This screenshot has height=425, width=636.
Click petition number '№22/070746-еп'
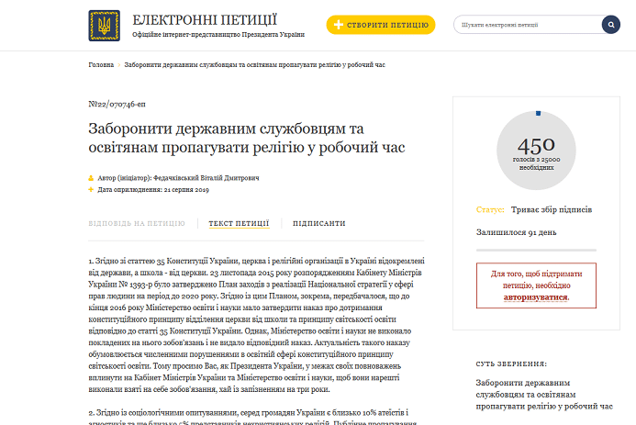[117, 105]
